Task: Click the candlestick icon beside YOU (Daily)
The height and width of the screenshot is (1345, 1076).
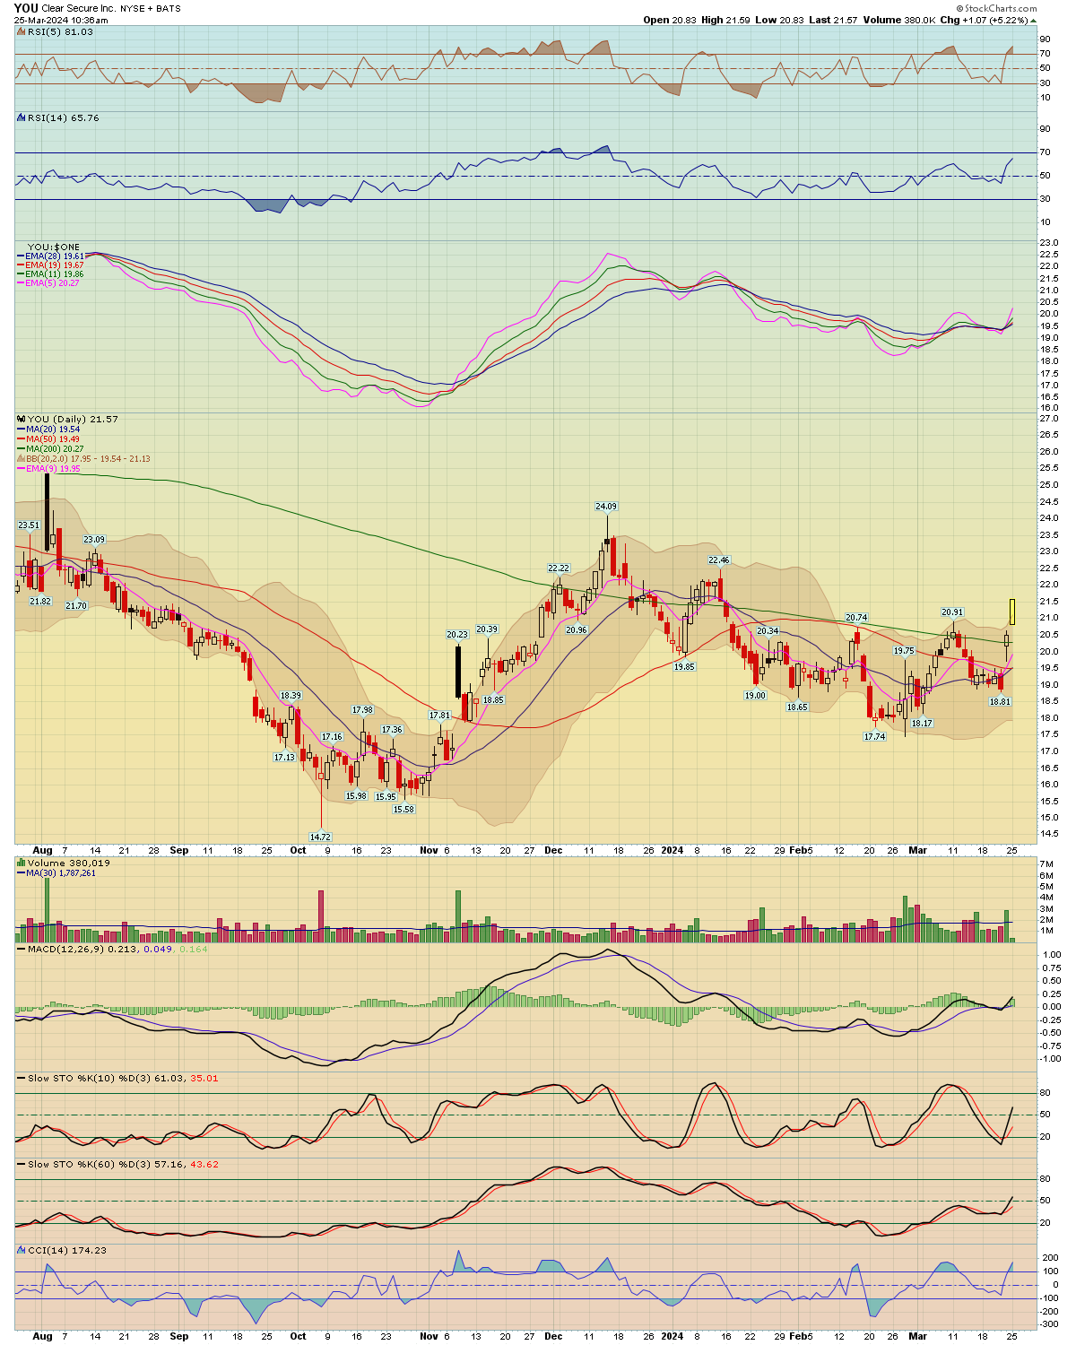Action: (x=22, y=419)
